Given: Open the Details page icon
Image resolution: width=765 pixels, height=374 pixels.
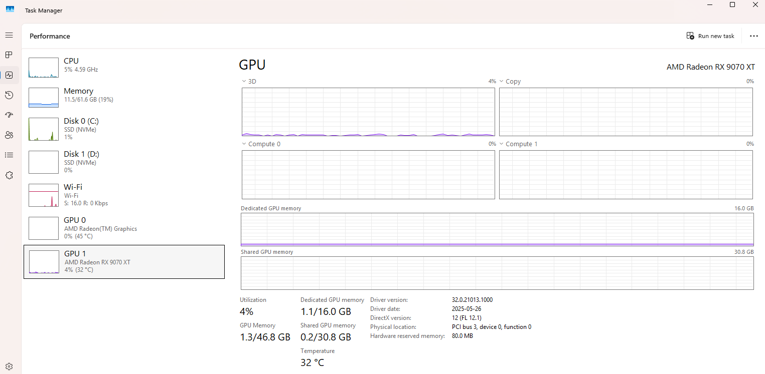Looking at the screenshot, I should [x=9, y=155].
